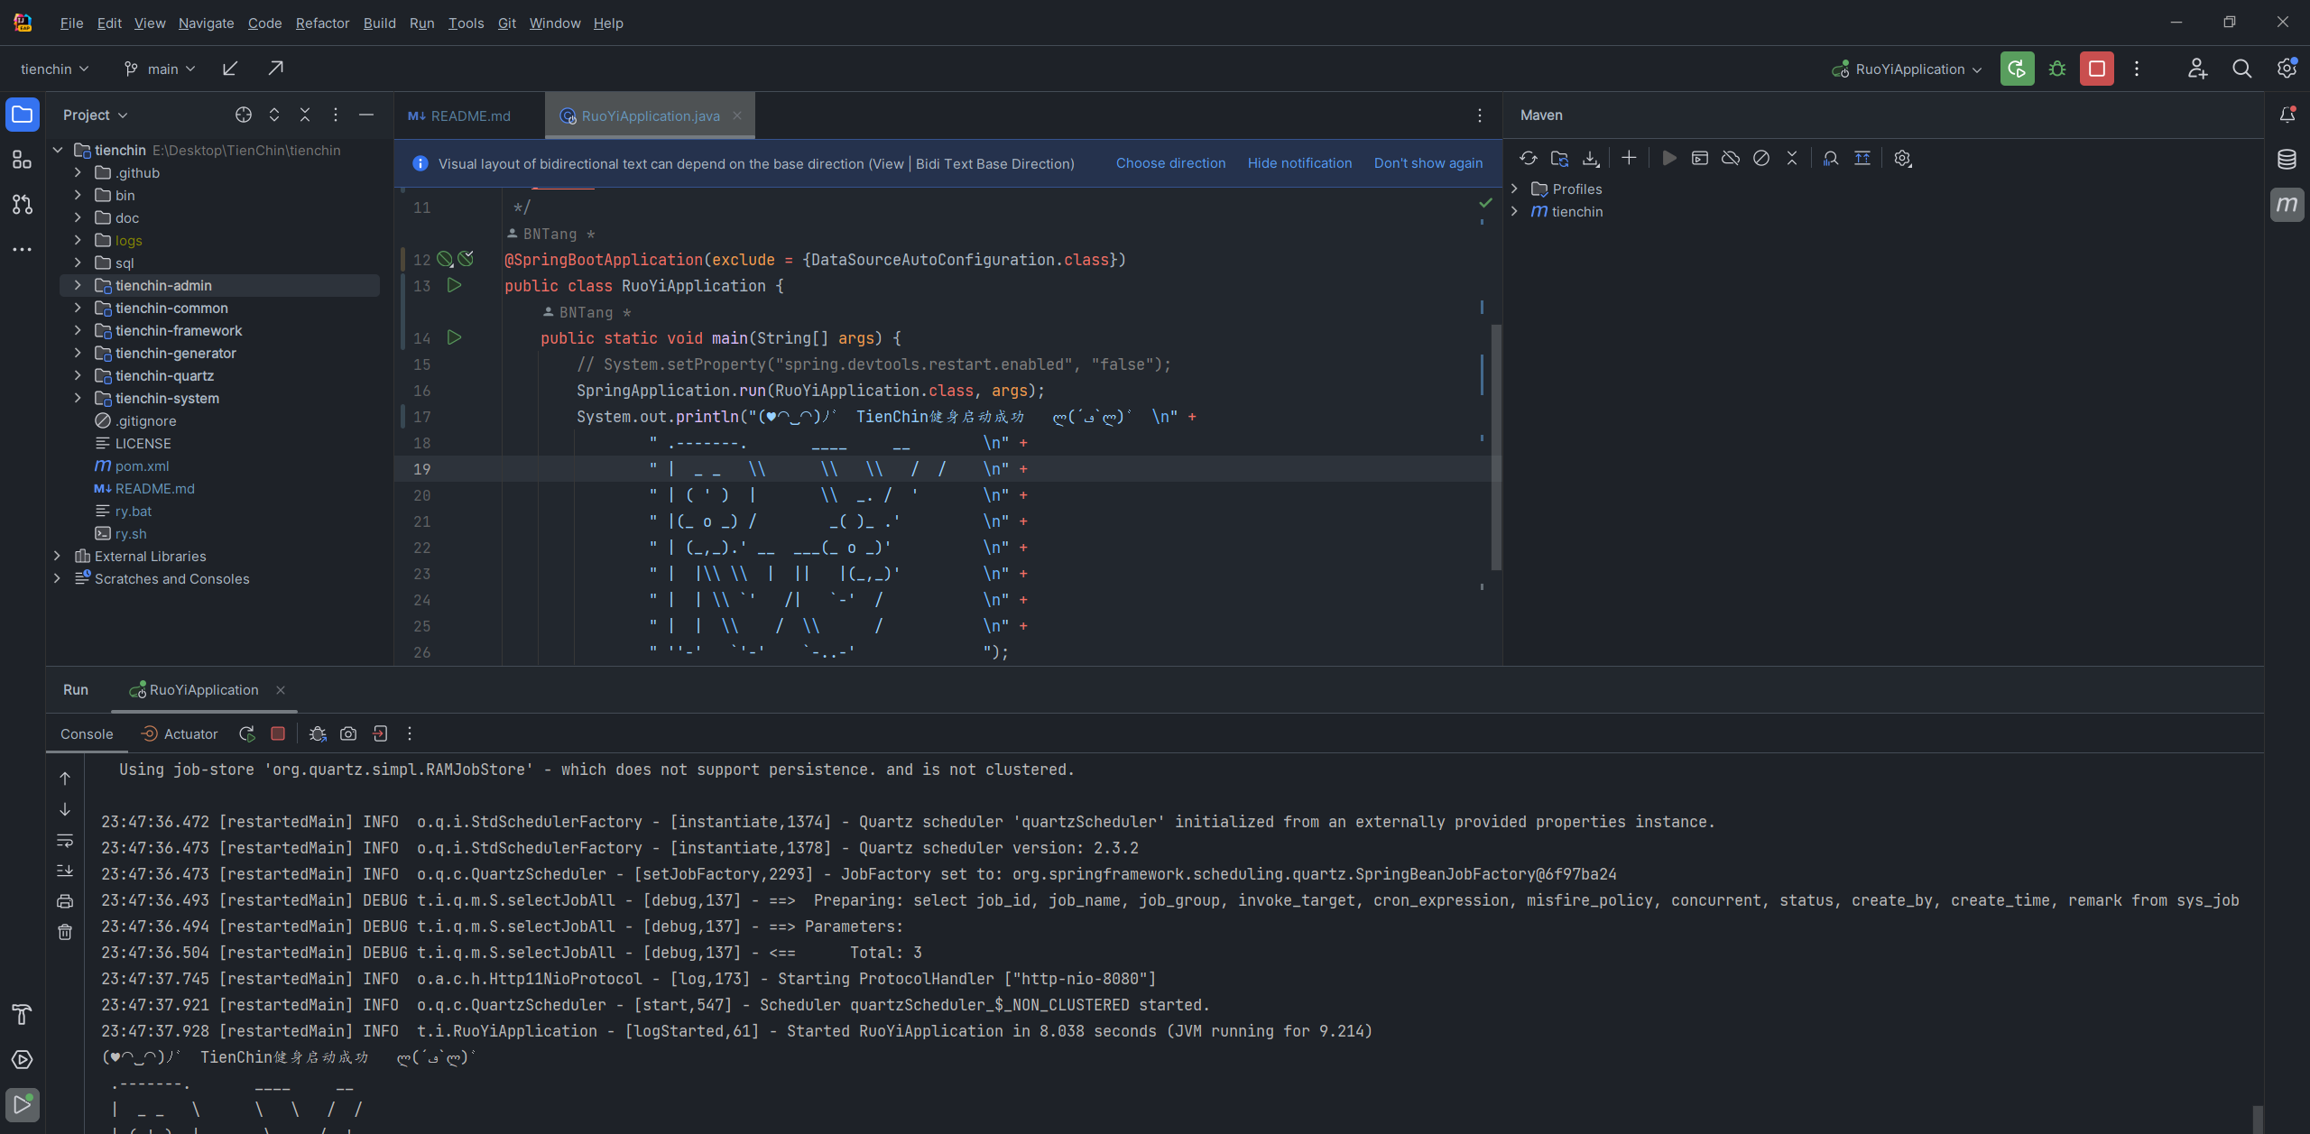
Task: Click Don't show again link
Action: pos(1428,163)
